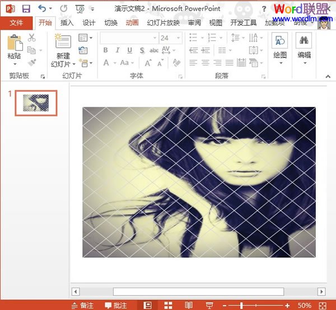Switch to the 切换 Transitions tab

pos(111,23)
